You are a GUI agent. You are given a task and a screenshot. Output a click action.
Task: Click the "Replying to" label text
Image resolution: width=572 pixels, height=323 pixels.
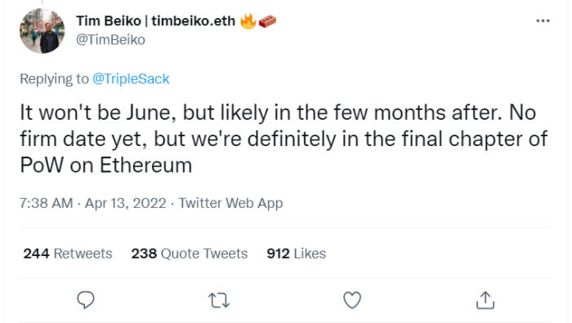pyautogui.click(x=55, y=78)
